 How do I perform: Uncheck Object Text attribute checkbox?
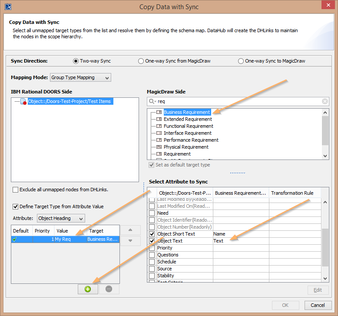click(152, 241)
